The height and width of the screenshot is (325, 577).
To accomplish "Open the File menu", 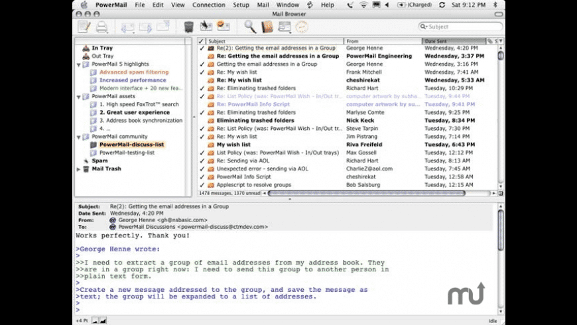I will pos(139,5).
